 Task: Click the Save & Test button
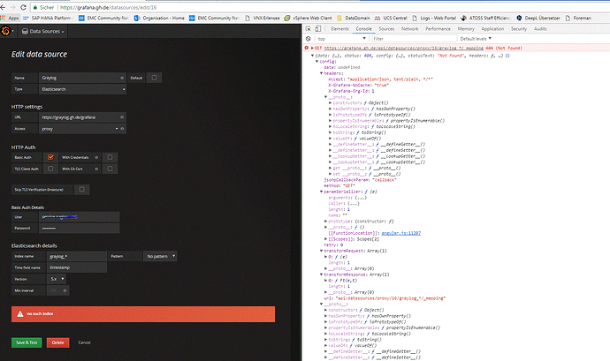pos(27,342)
